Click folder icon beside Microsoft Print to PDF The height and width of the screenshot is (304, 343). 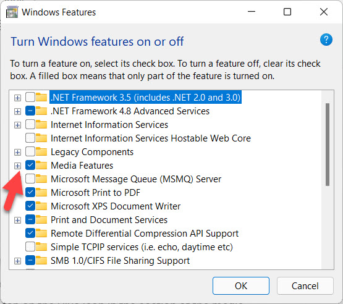(x=41, y=192)
